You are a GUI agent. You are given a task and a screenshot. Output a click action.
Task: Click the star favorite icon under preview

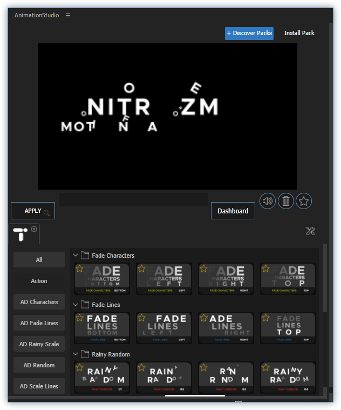(x=304, y=201)
